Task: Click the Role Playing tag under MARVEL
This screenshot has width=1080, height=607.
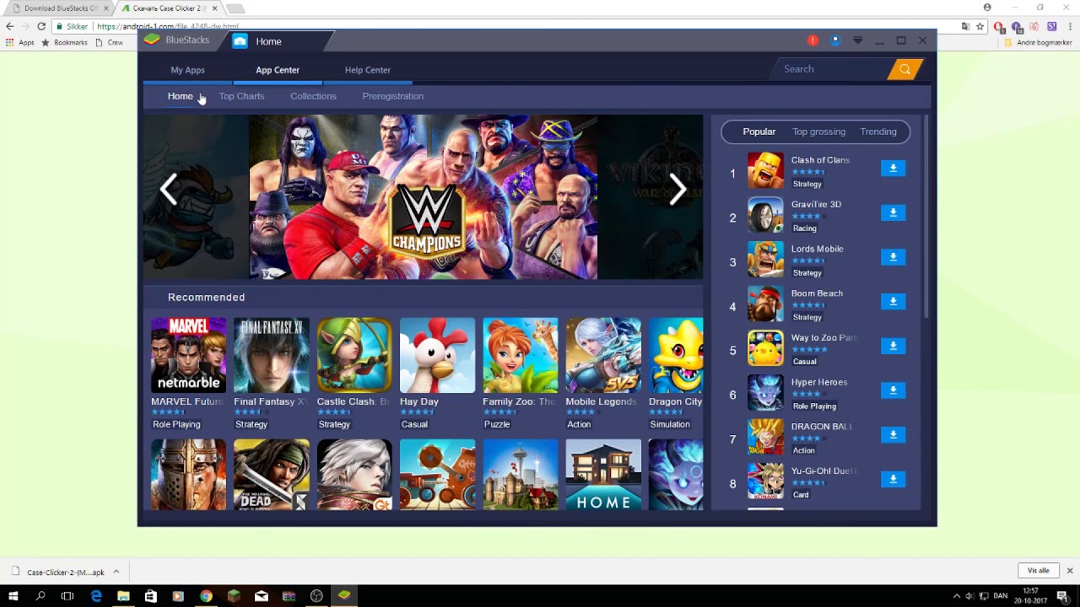Action: [x=176, y=424]
